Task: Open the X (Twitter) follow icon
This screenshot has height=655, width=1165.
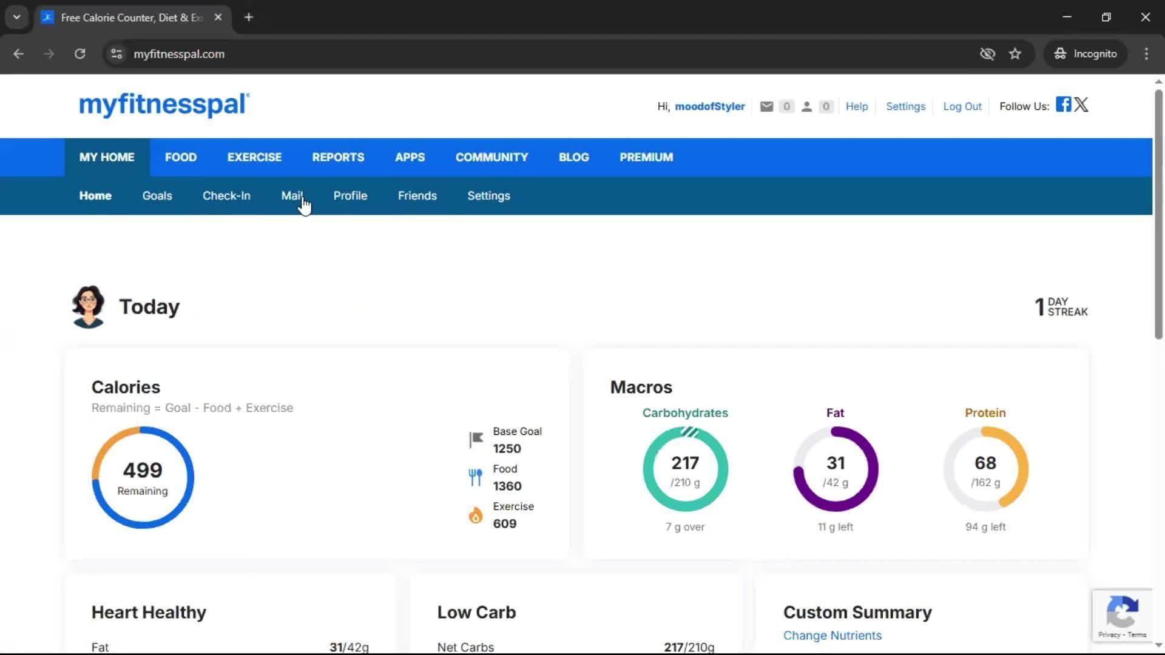Action: [1081, 104]
